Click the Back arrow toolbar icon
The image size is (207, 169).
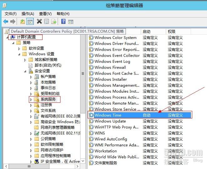coord(6,22)
